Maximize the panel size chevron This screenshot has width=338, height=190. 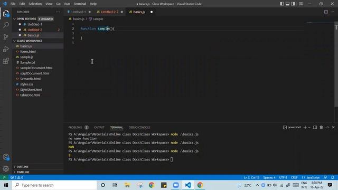327,127
